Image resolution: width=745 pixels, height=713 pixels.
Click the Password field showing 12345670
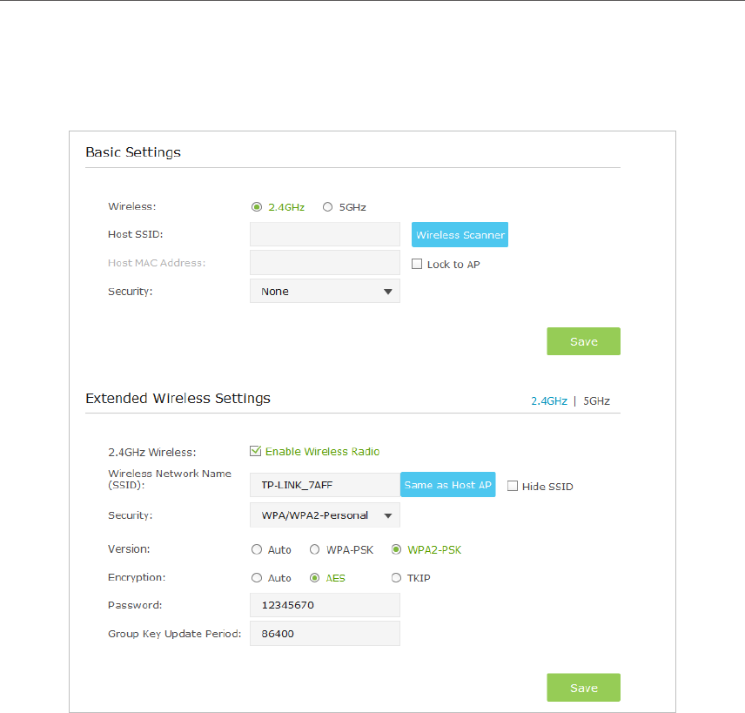click(325, 605)
